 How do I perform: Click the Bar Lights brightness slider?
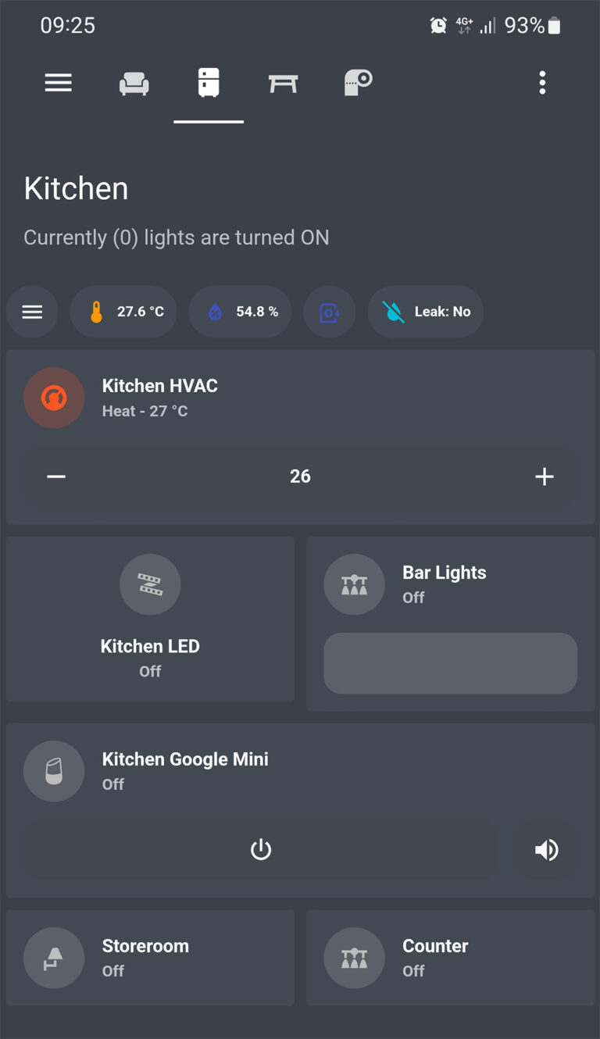coord(450,663)
